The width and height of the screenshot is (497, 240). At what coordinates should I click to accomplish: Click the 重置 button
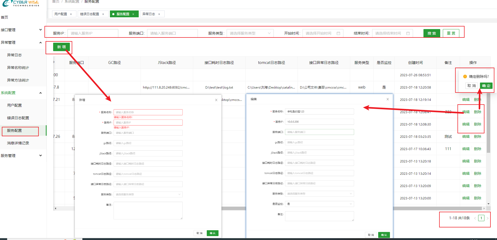pyautogui.click(x=451, y=33)
